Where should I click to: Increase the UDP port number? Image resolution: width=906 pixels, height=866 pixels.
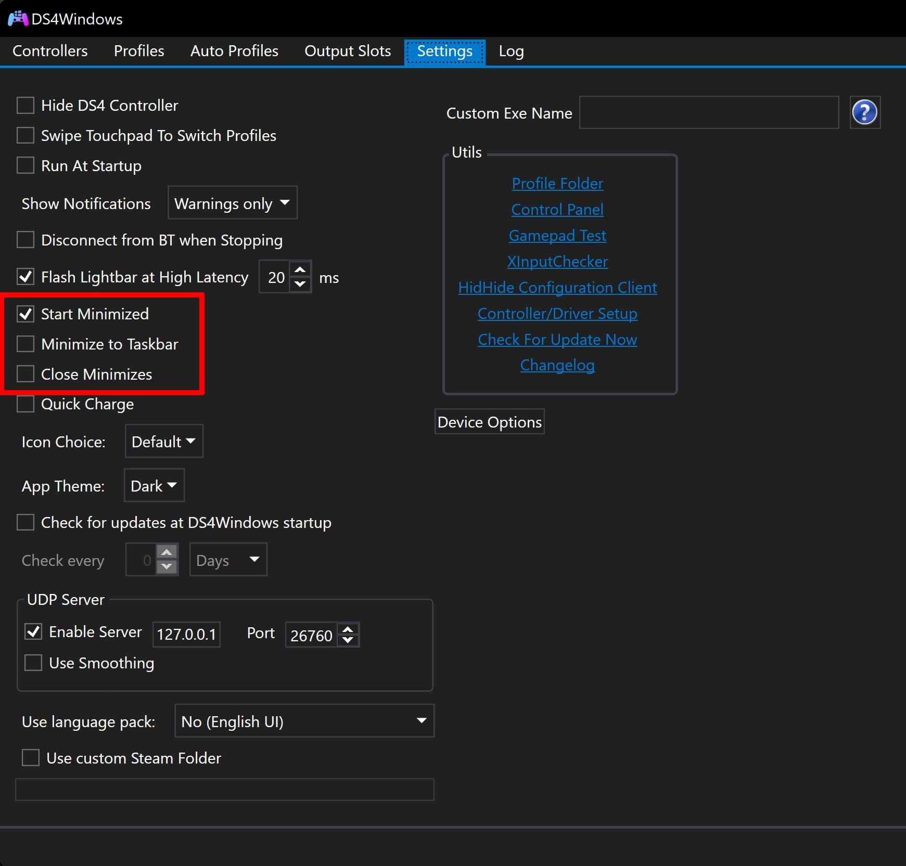click(x=348, y=629)
